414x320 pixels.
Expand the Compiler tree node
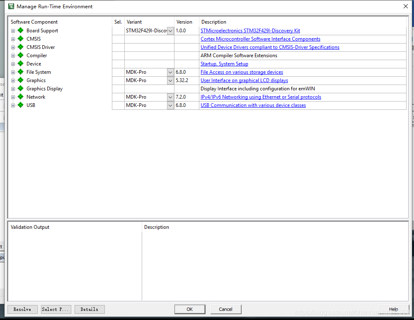(13, 56)
